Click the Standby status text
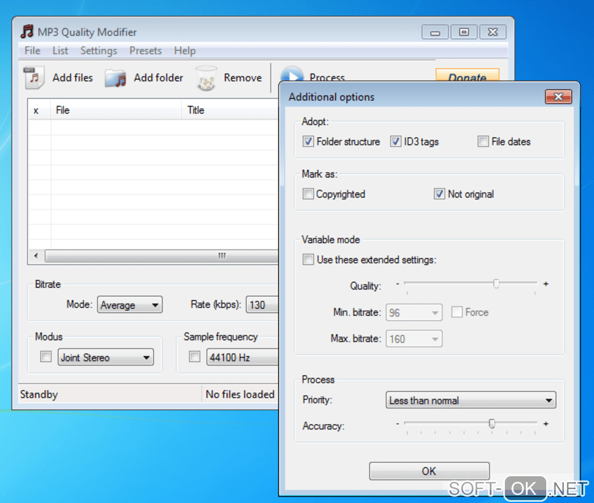 pos(39,394)
